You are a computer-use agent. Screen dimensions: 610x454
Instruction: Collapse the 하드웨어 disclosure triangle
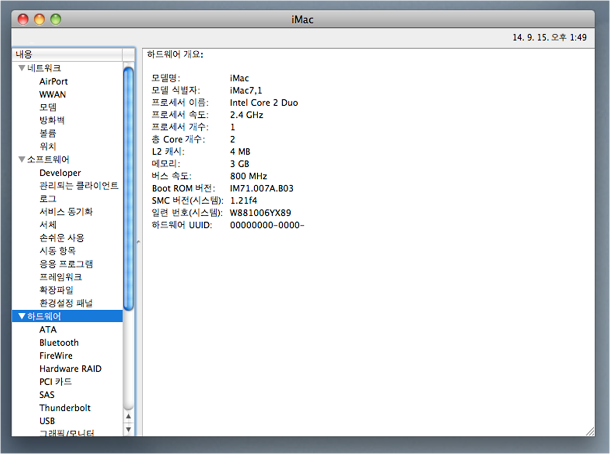21,316
